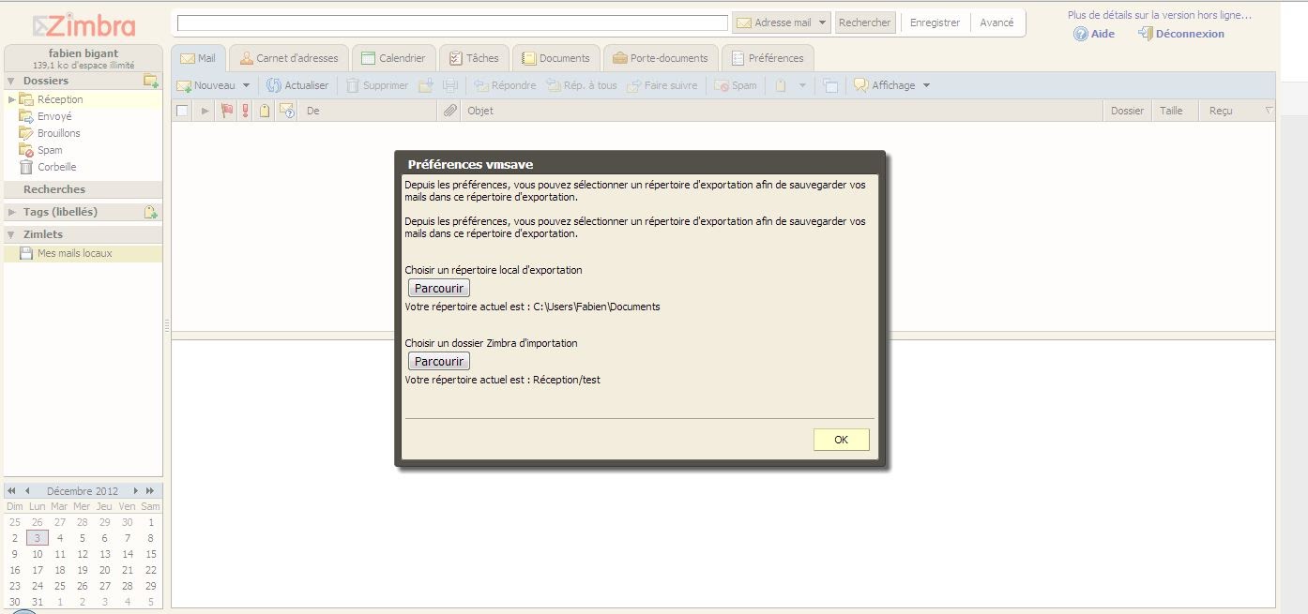Click the new tag icon beside Tags

point(150,212)
